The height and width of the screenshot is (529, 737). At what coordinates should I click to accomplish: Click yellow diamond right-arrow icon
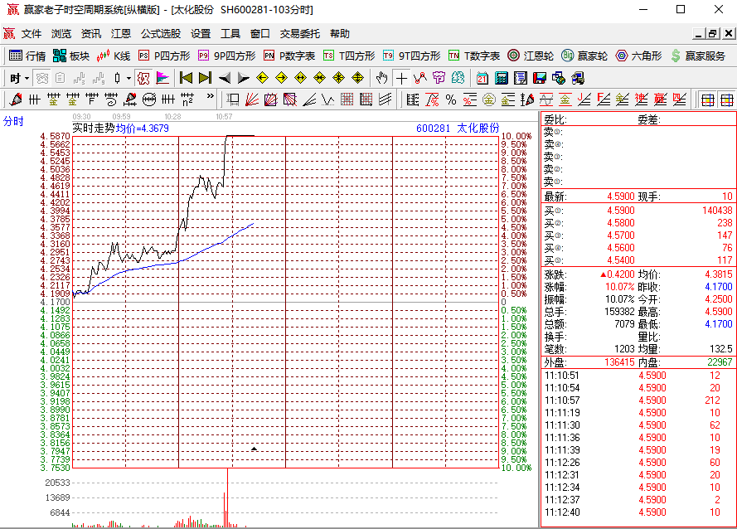pos(281,78)
